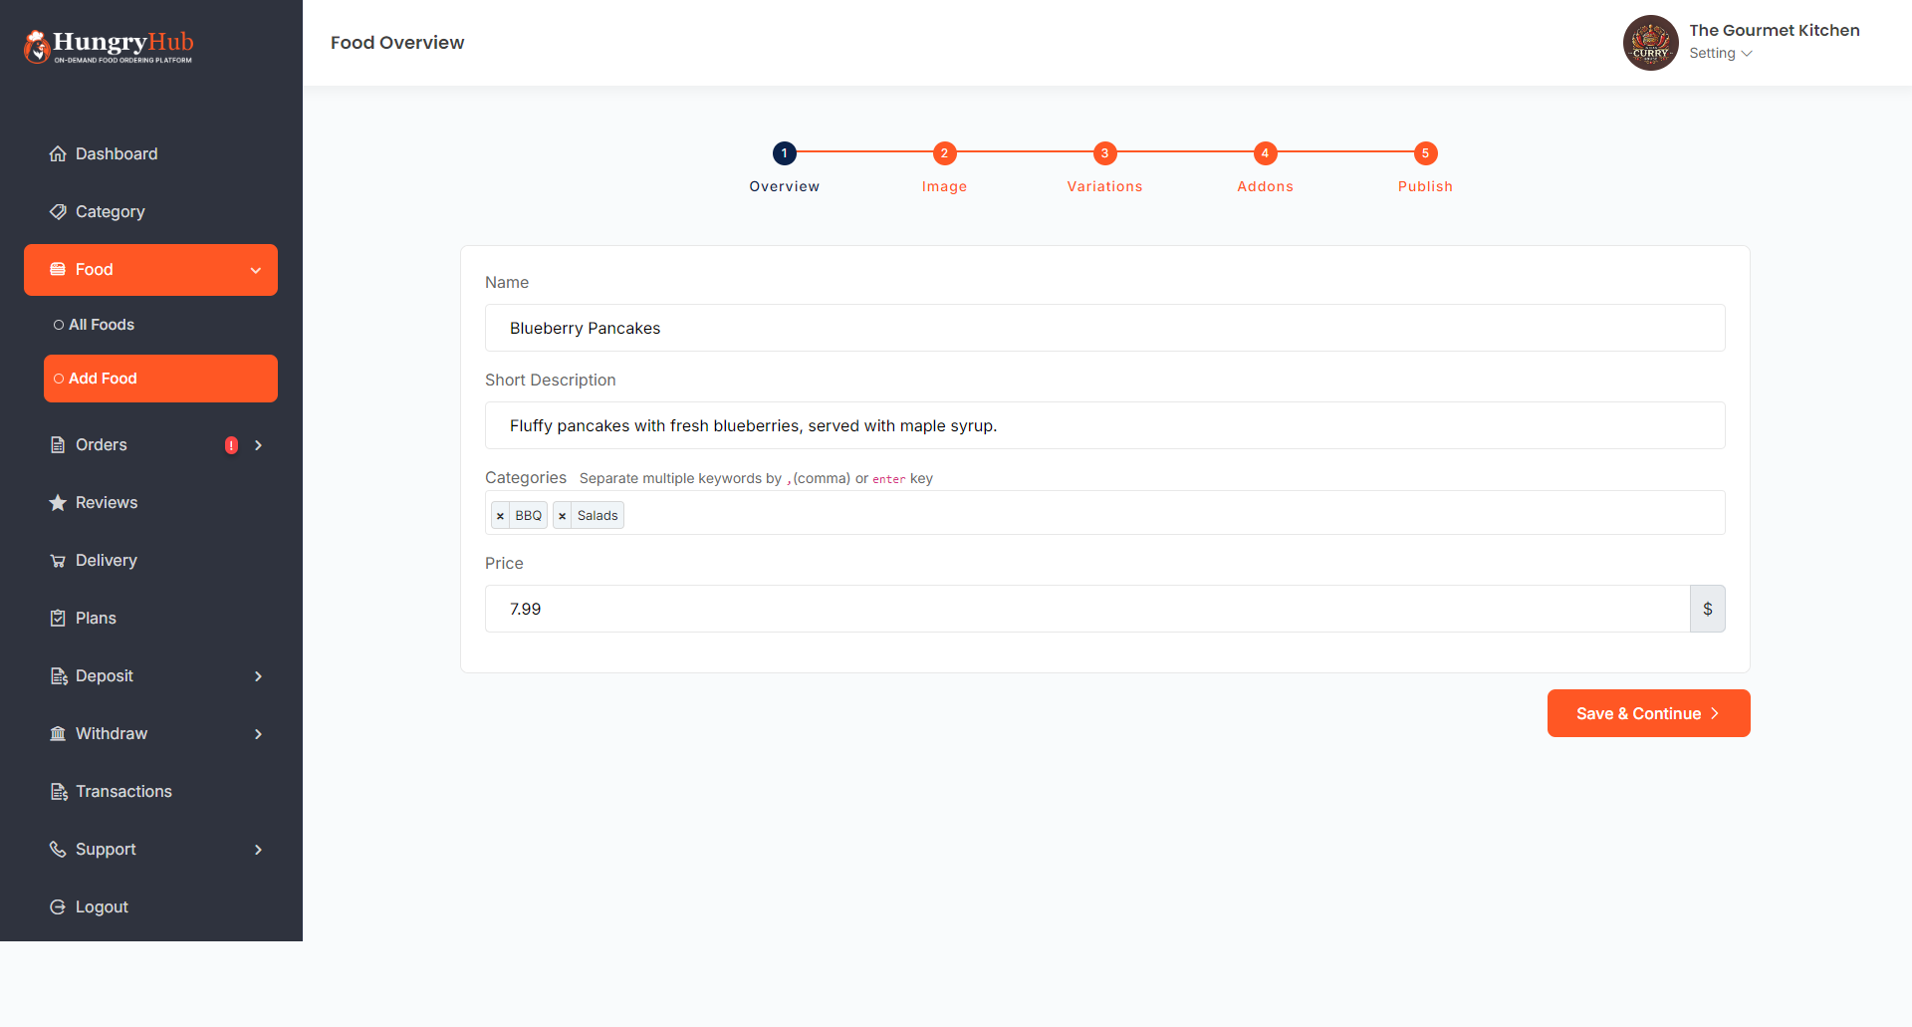Click the HungryHub logo
Screen dimensions: 1912x1027
(108, 45)
